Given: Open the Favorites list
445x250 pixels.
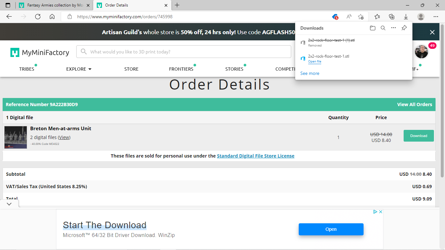Looking at the screenshot, I should click(x=377, y=17).
